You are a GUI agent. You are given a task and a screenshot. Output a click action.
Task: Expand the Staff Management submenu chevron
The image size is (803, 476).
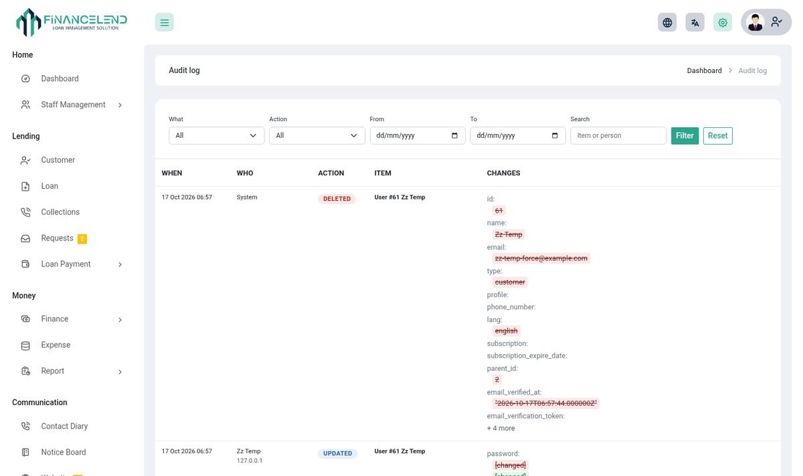[120, 105]
